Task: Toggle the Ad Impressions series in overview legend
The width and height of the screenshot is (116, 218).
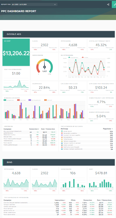Action: pos(35,100)
